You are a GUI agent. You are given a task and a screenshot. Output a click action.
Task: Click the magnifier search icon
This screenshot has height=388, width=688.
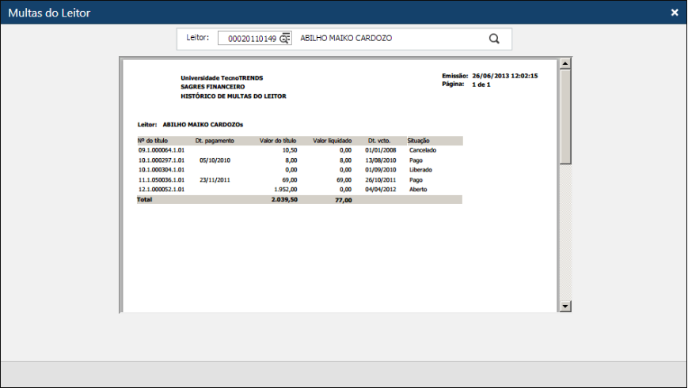pyautogui.click(x=494, y=39)
